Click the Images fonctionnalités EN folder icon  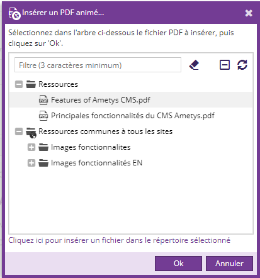tap(43, 163)
